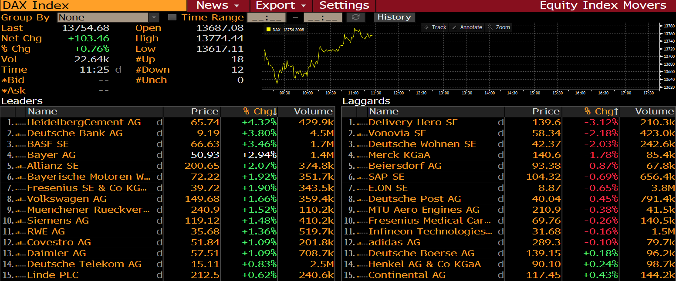Image resolution: width=676 pixels, height=281 pixels.
Task: Expand the Export menu
Action: click(x=281, y=6)
